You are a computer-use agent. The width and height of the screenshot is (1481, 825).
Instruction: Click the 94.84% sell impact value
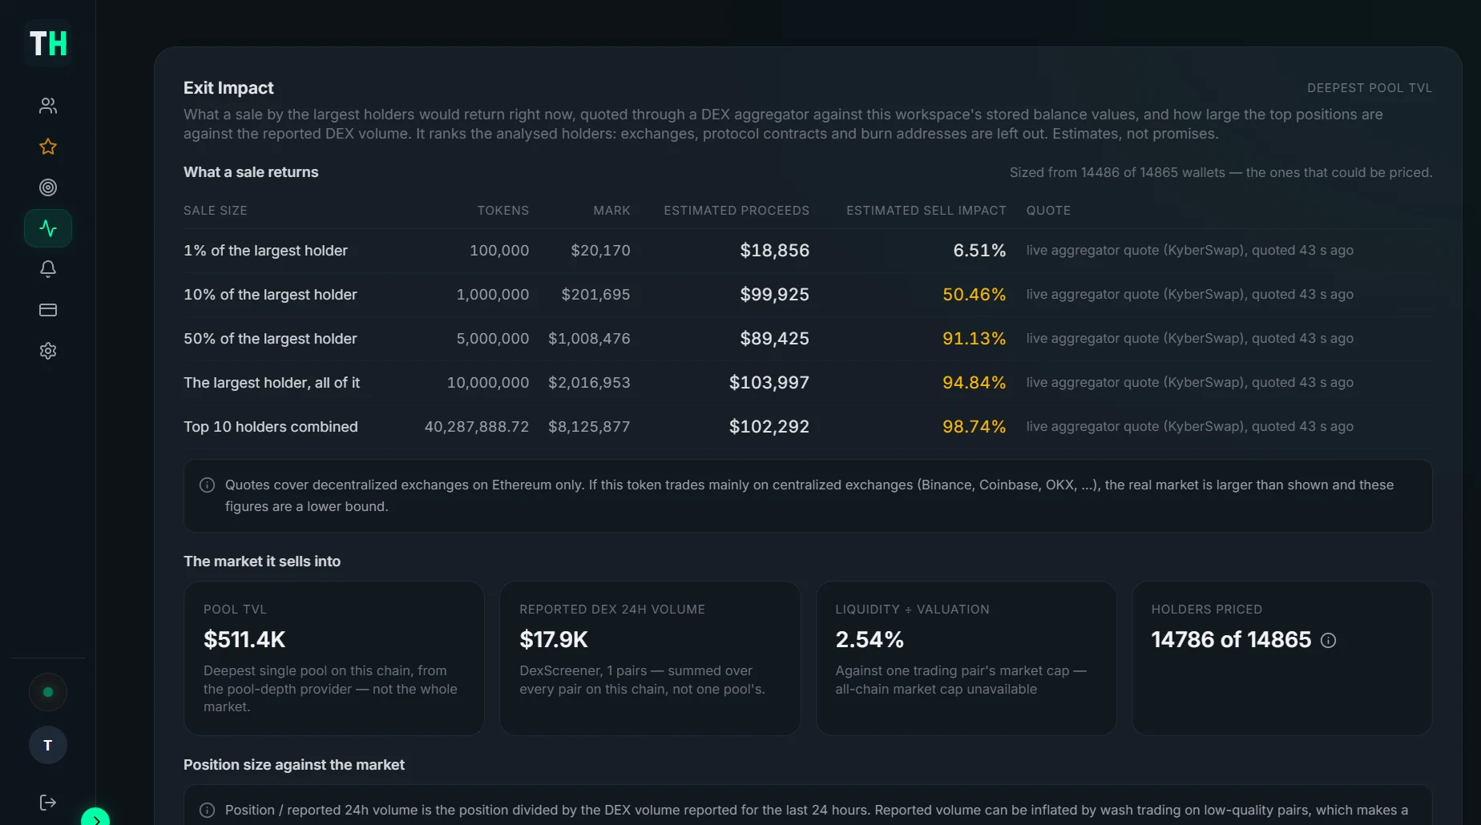click(x=974, y=383)
